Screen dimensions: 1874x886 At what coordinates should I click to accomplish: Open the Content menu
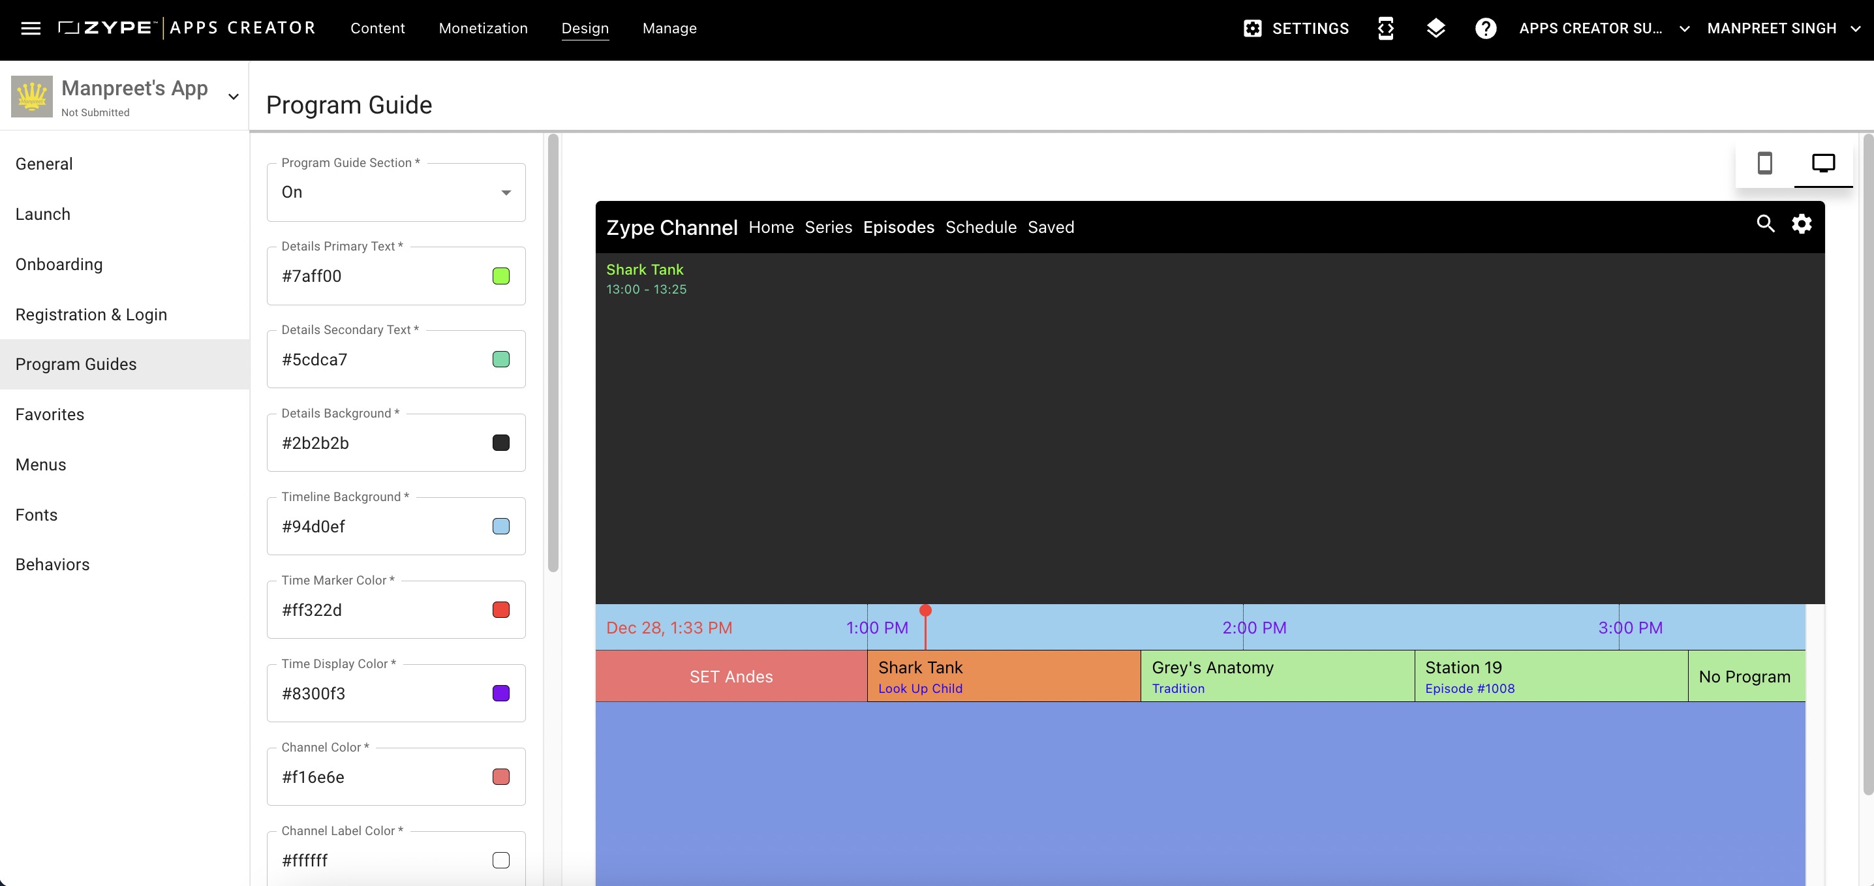(378, 28)
